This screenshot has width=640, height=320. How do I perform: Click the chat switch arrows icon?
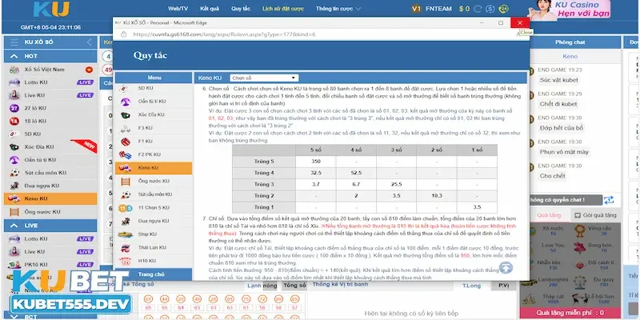[609, 200]
